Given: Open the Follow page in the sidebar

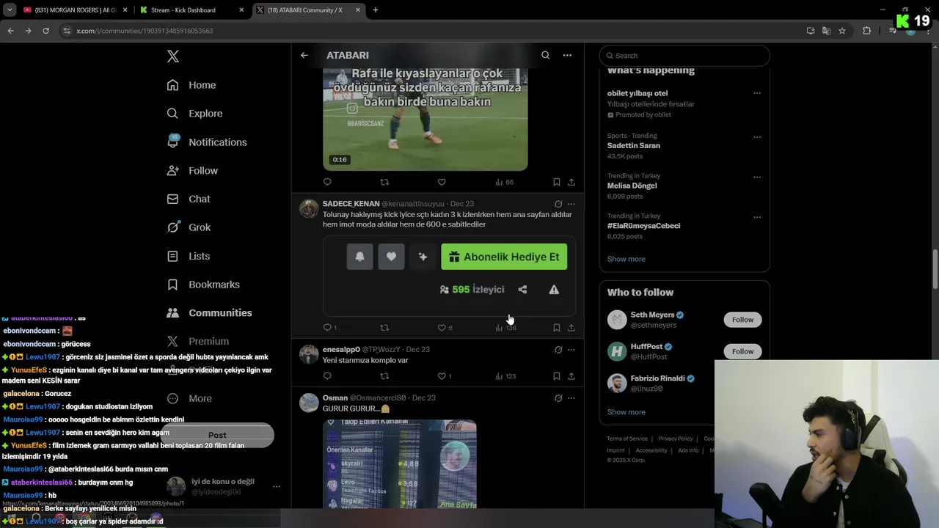Looking at the screenshot, I should [x=192, y=171].
